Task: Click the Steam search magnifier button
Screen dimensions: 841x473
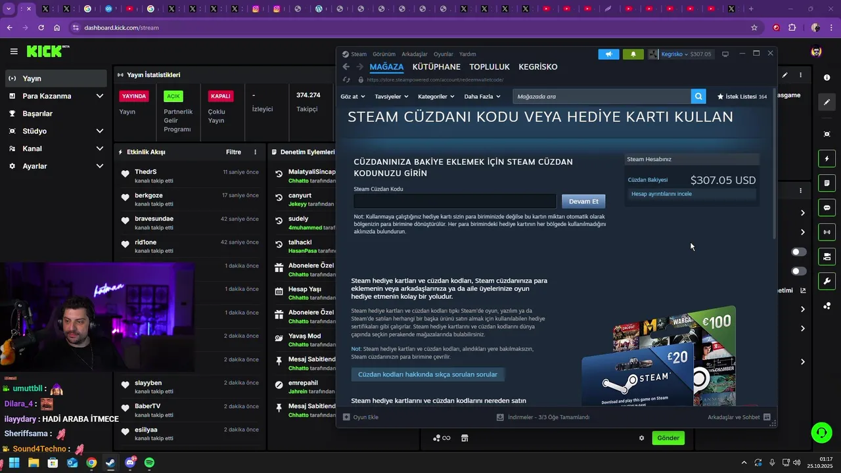Action: coord(698,97)
